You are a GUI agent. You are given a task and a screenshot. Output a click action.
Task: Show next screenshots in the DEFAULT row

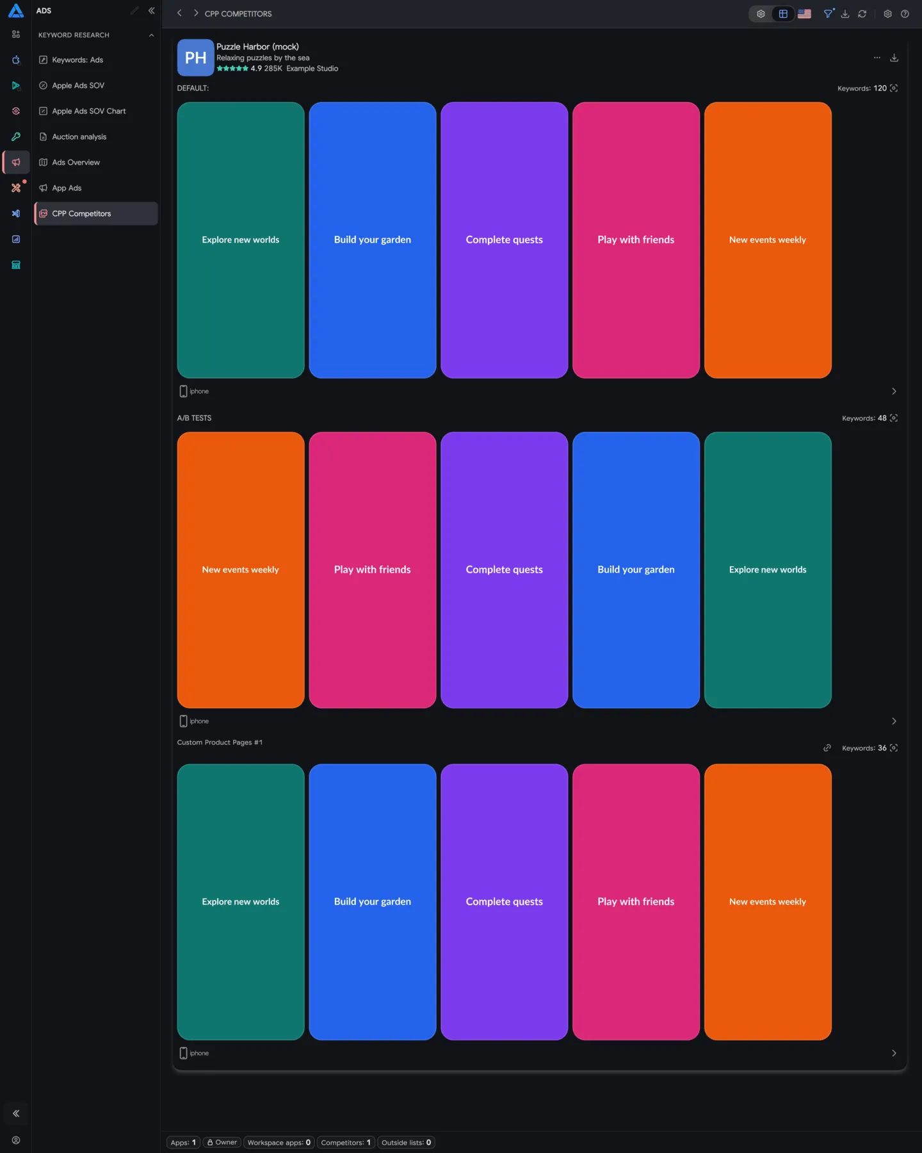894,391
